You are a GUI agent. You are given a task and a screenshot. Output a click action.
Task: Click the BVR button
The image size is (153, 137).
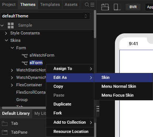tap(133, 7)
